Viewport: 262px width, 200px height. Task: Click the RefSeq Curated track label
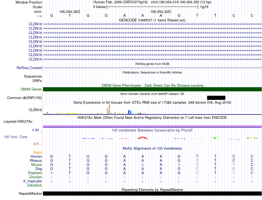[x=29, y=68]
